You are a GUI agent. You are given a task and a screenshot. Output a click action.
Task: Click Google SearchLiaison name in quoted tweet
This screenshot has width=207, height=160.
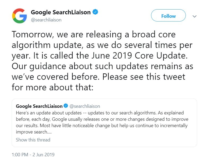point(39,106)
